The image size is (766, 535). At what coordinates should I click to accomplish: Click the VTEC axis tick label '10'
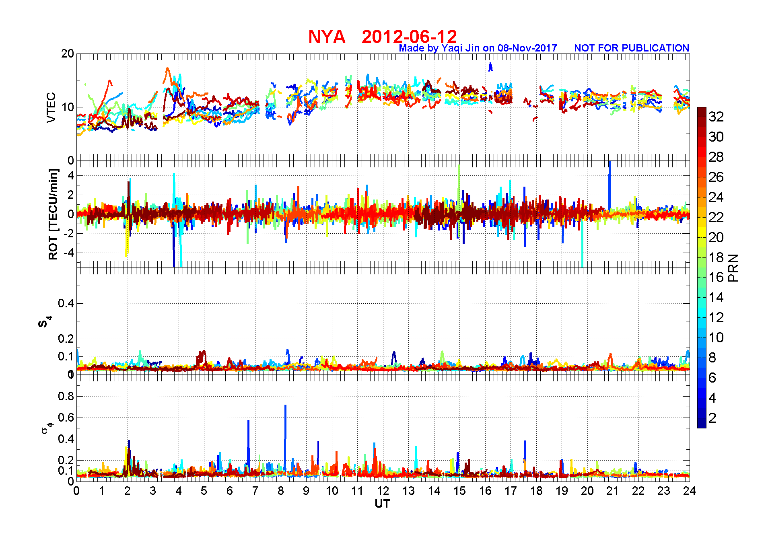coord(68,107)
